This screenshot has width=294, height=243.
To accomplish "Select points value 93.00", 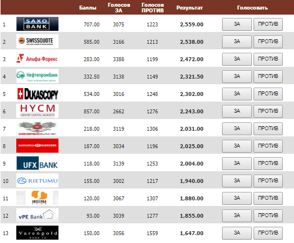I will click(93, 216).
